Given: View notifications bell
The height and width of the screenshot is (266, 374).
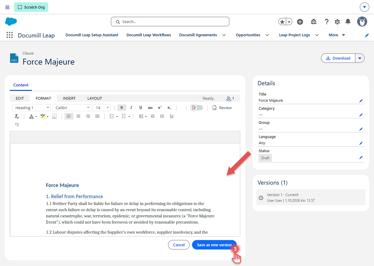Looking at the screenshot, I should [x=348, y=22].
